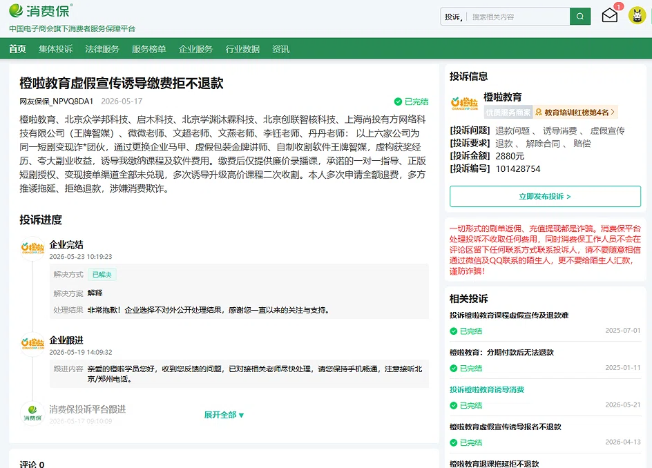The image size is (652, 468).
Task: Click the 优质服务商家 badge
Action: point(508,113)
